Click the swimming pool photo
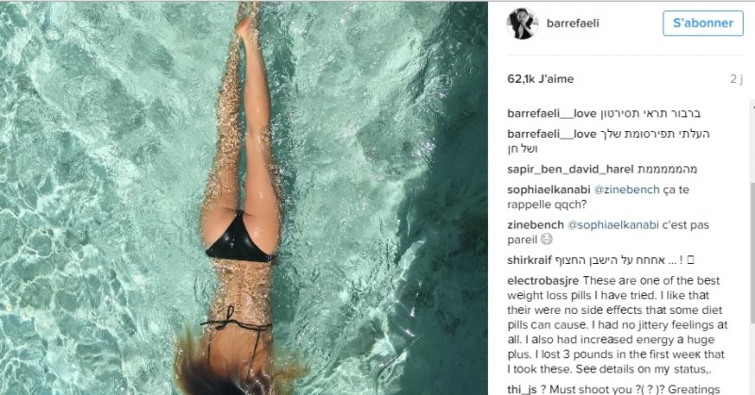755x395 pixels. pos(243,198)
